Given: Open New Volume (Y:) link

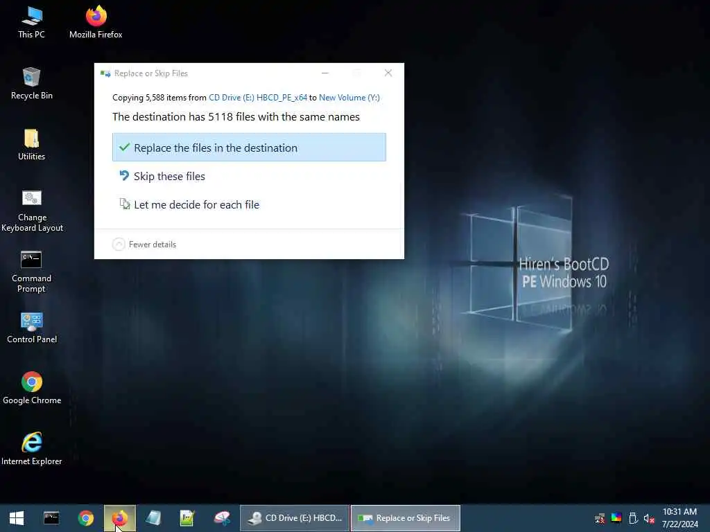Looking at the screenshot, I should pyautogui.click(x=349, y=98).
